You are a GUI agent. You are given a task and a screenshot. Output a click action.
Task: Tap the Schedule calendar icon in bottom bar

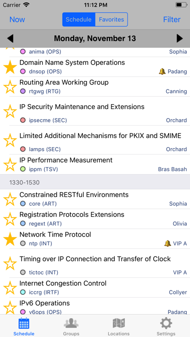tap(24, 323)
